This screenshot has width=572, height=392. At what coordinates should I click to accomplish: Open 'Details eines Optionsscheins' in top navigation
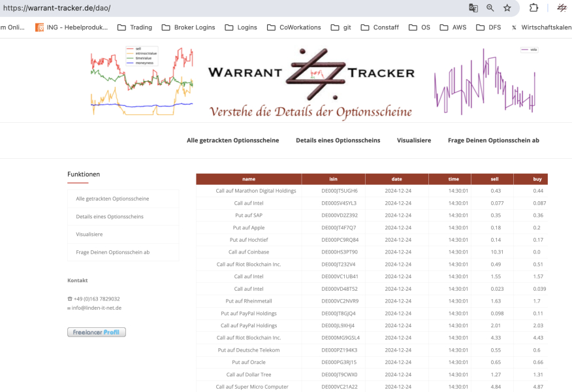pos(338,140)
